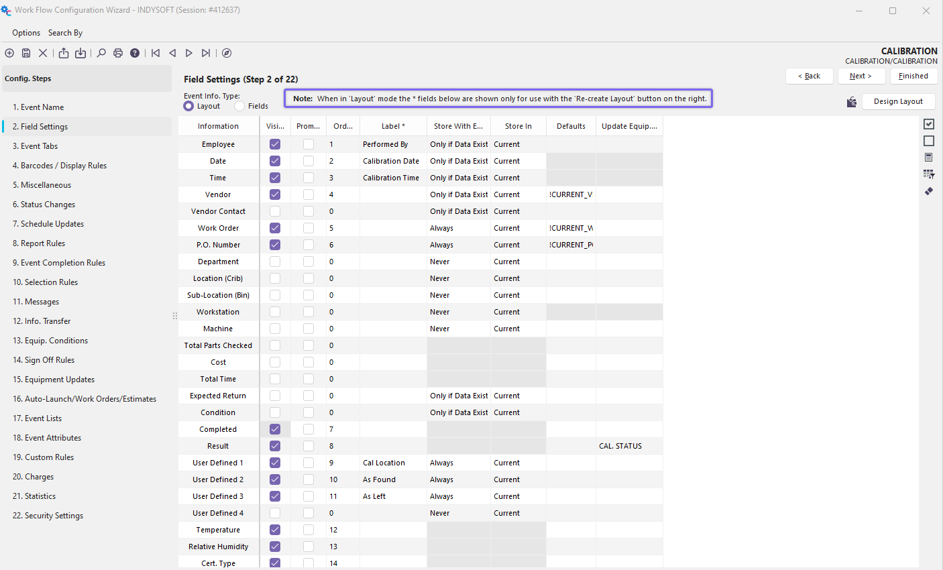Image resolution: width=943 pixels, height=570 pixels.
Task: Click the add new record plus icon
Action: pyautogui.click(x=9, y=53)
